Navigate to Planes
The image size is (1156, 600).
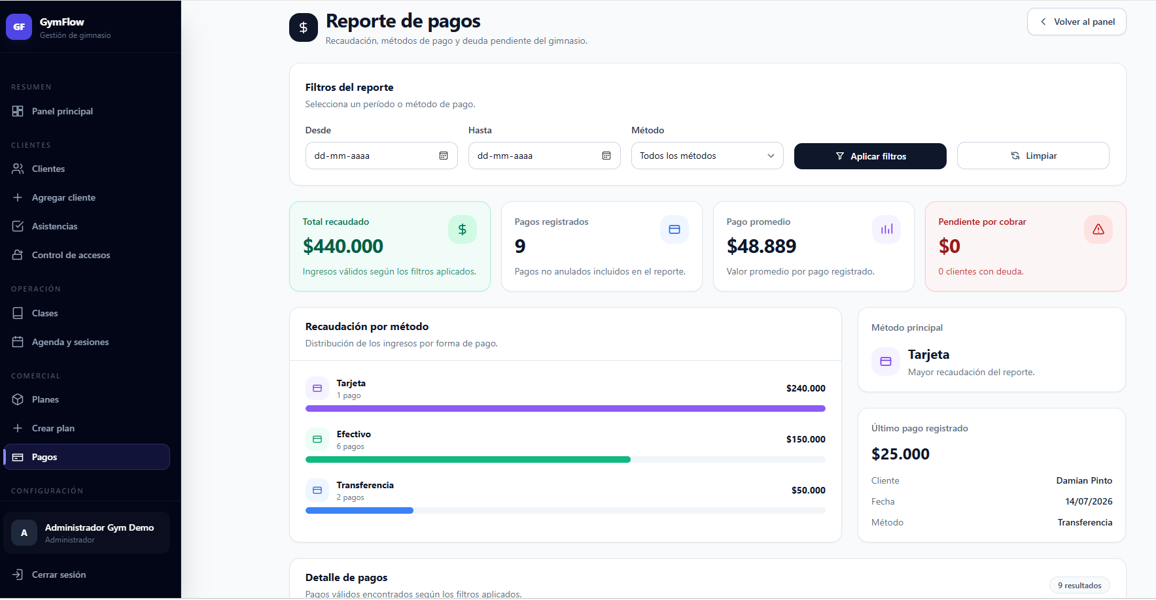(86, 399)
